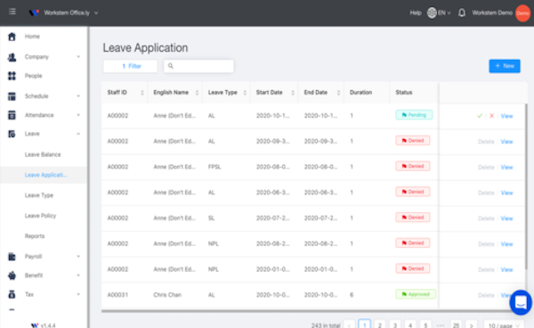Sort by Leave Type column
Screen dimensions: 534x328
point(245,93)
